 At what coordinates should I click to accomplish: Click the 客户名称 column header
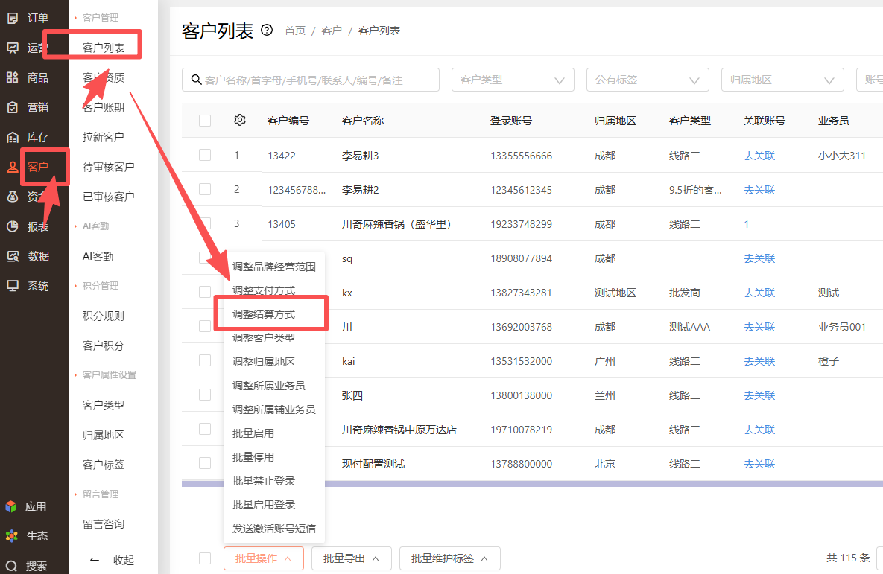pyautogui.click(x=363, y=121)
